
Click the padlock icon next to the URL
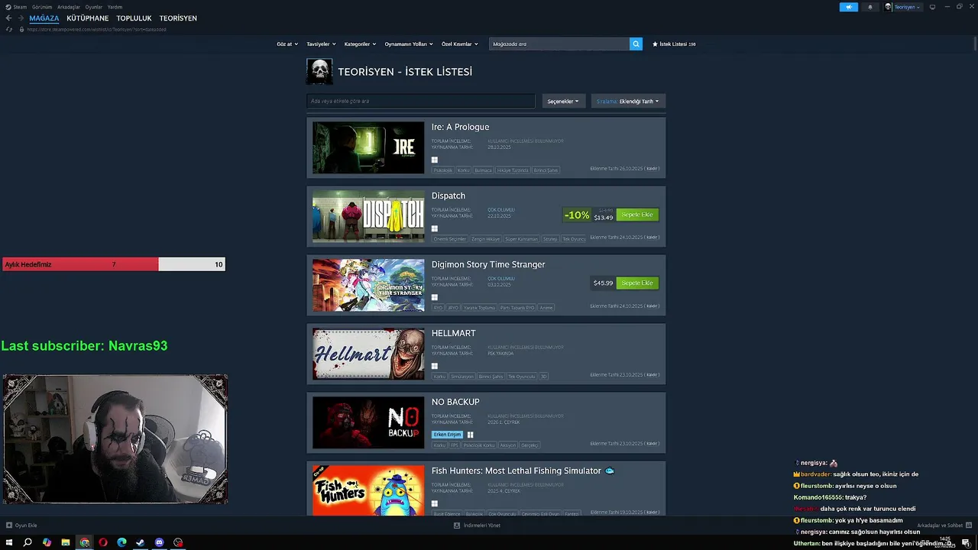click(x=22, y=29)
